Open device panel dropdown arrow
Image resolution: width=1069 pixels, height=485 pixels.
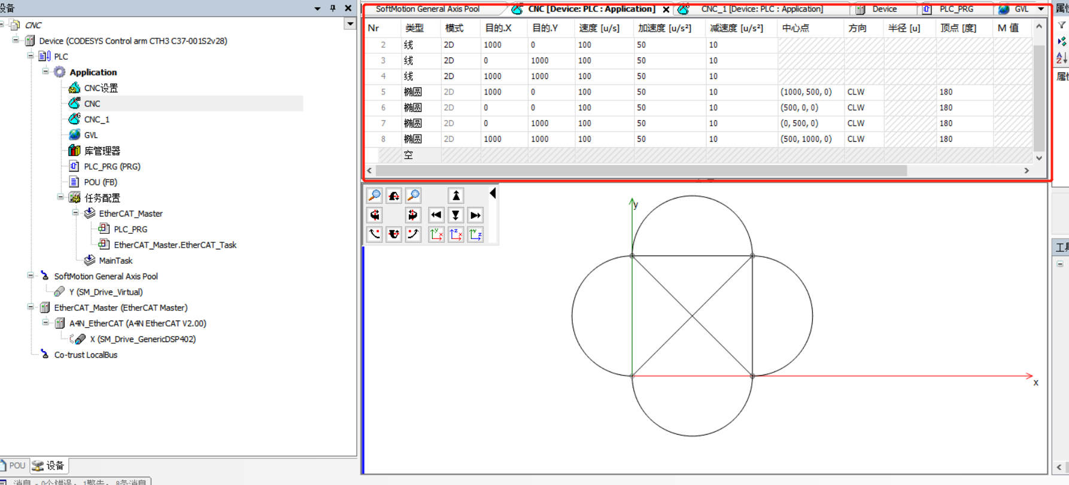click(351, 24)
